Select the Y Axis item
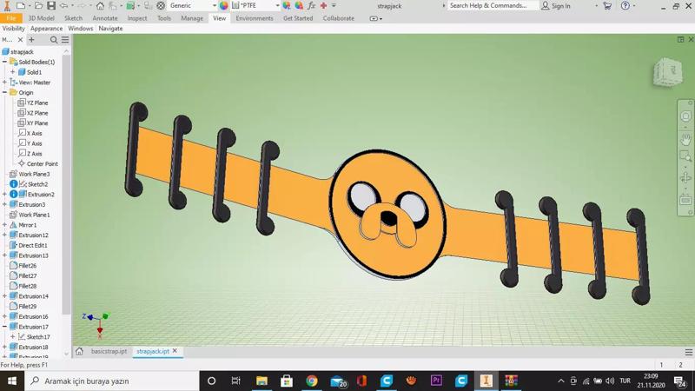 tap(30, 143)
